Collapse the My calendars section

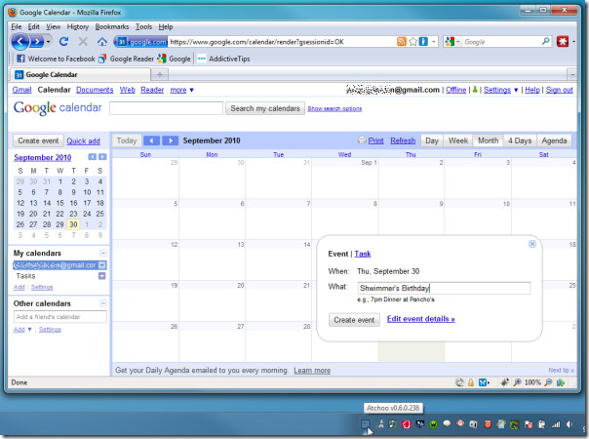(103, 253)
